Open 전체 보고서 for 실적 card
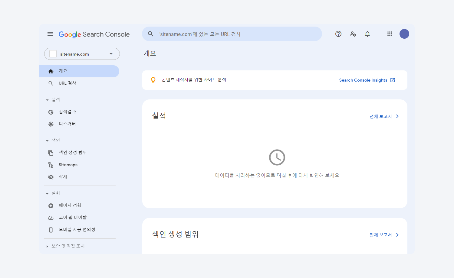 click(384, 116)
